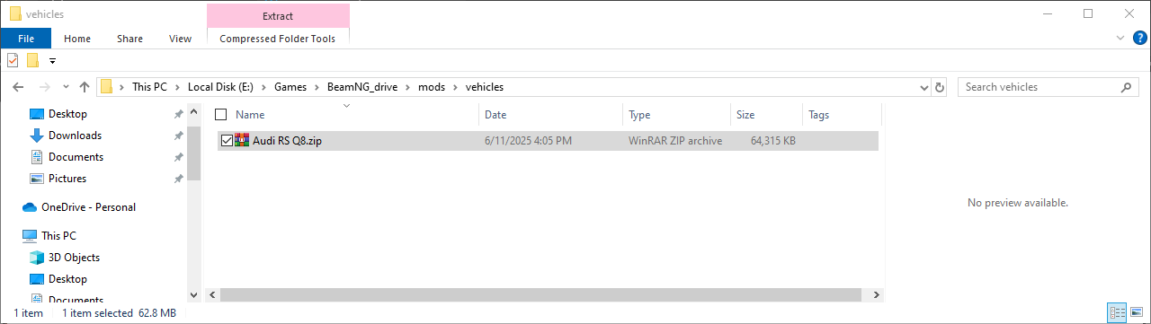1151x324 pixels.
Task: Go up one folder level
Action: pyautogui.click(x=85, y=87)
